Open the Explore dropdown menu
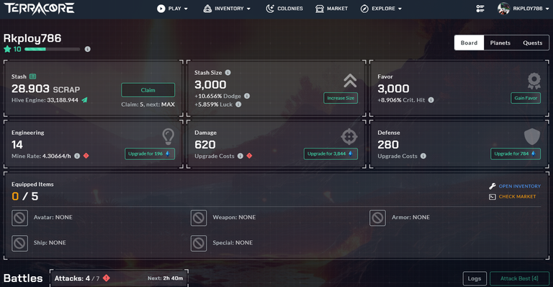553x287 pixels. point(381,9)
